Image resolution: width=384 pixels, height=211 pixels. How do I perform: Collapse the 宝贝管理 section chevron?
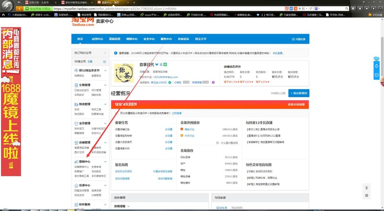point(105,123)
